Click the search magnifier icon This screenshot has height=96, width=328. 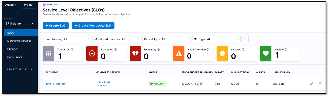(x=245, y=39)
